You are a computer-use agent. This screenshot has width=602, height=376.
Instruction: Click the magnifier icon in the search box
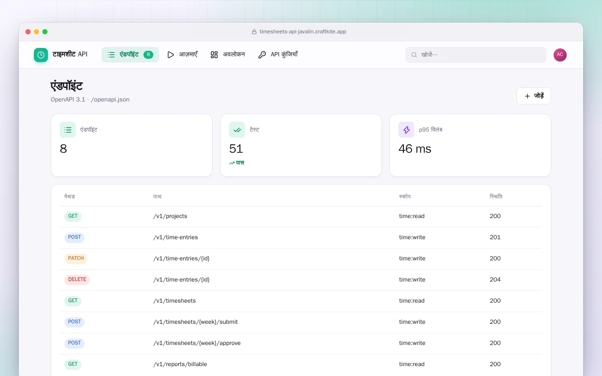[414, 55]
